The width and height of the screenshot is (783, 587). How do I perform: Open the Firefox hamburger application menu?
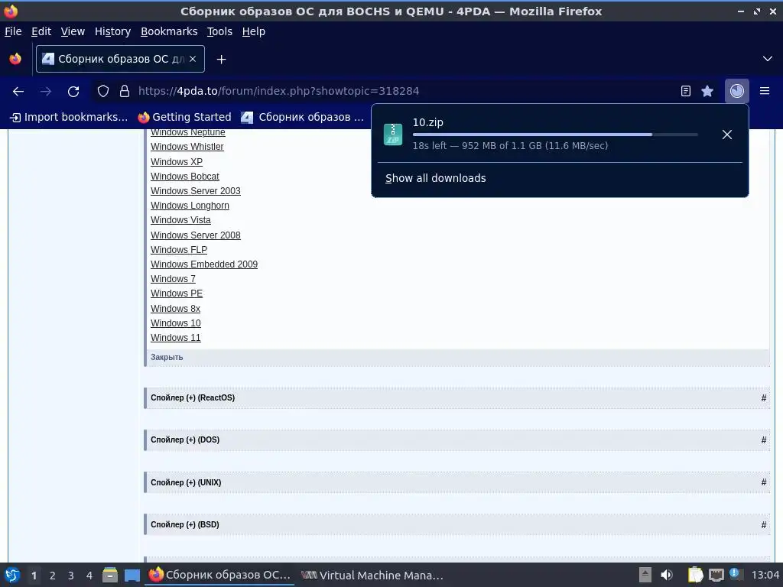click(x=765, y=91)
